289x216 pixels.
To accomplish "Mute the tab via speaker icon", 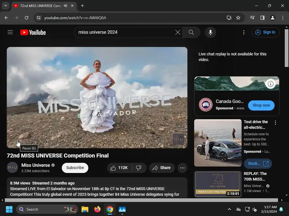I will pos(65,6).
